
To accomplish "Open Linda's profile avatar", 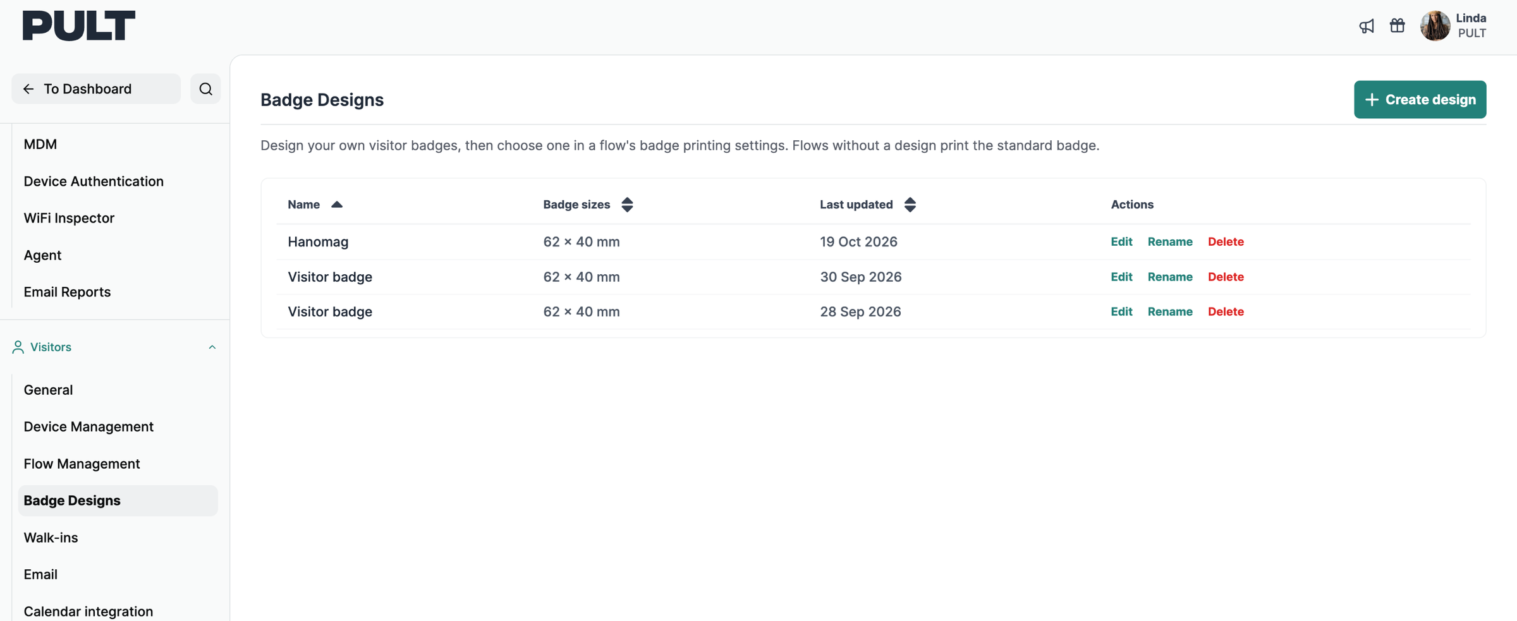I will tap(1435, 26).
